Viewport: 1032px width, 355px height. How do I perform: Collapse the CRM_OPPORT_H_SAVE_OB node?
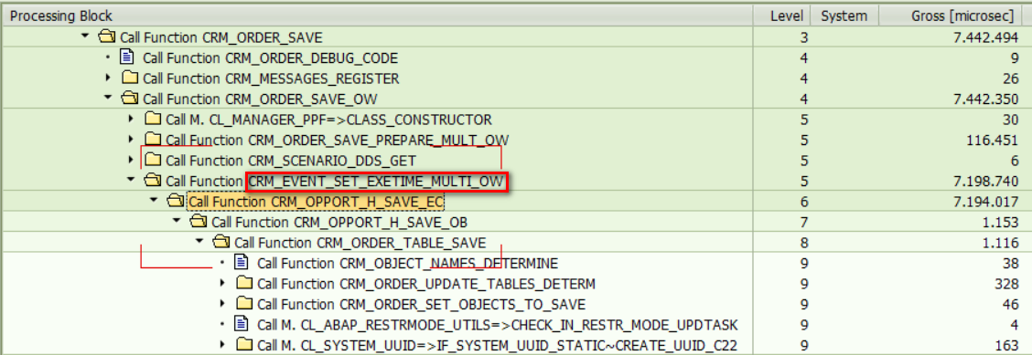click(177, 221)
